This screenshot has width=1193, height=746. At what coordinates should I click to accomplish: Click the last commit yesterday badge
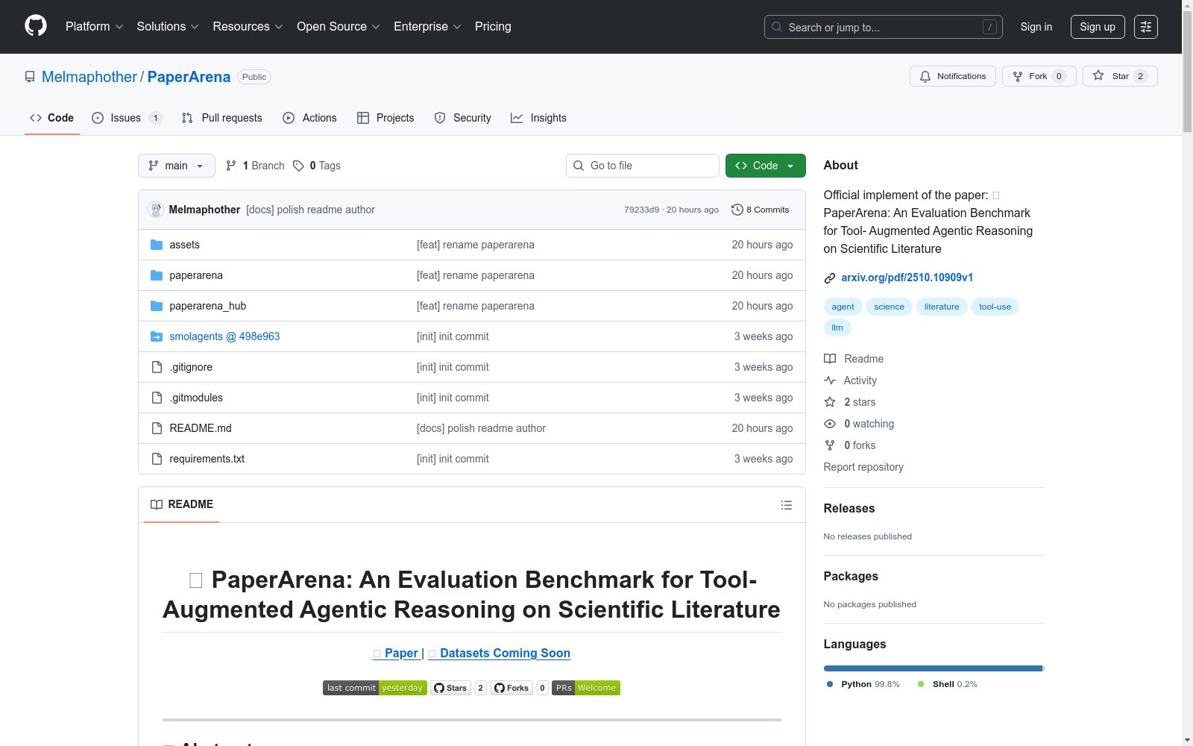pos(375,688)
